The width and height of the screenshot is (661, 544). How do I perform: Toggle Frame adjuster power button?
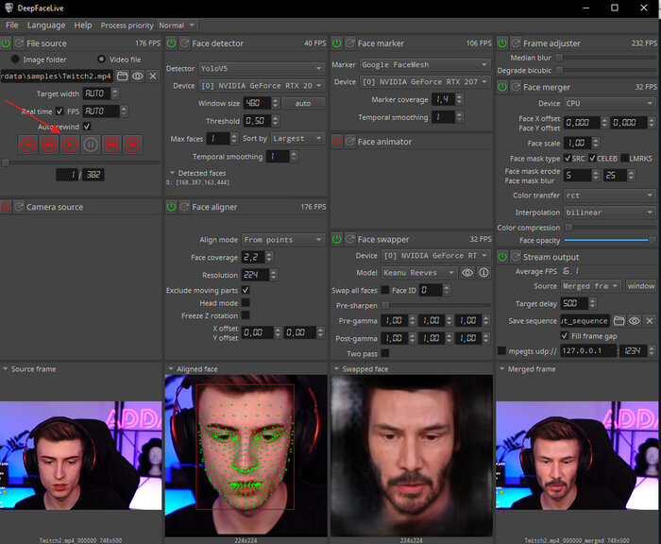[x=502, y=43]
